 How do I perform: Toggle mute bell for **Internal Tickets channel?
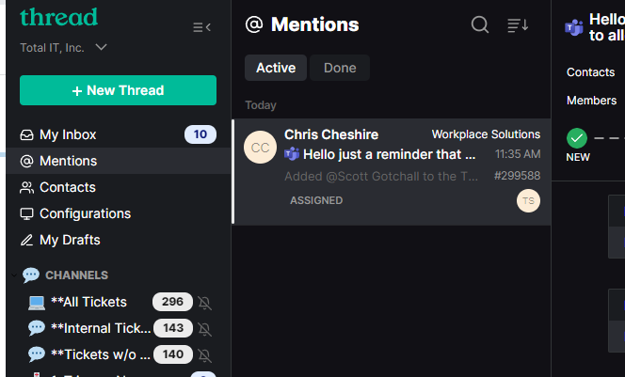click(x=205, y=329)
